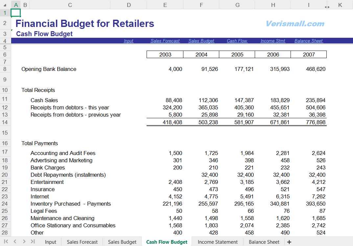Click the Cash Flow header link
The image size is (353, 246).
[237, 41]
